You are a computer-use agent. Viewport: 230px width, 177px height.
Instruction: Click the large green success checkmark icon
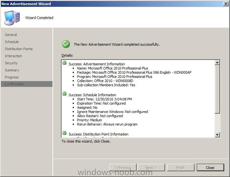66,44
